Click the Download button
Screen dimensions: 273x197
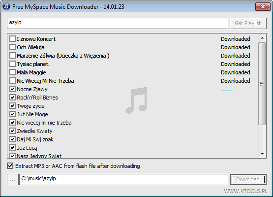click(248, 179)
